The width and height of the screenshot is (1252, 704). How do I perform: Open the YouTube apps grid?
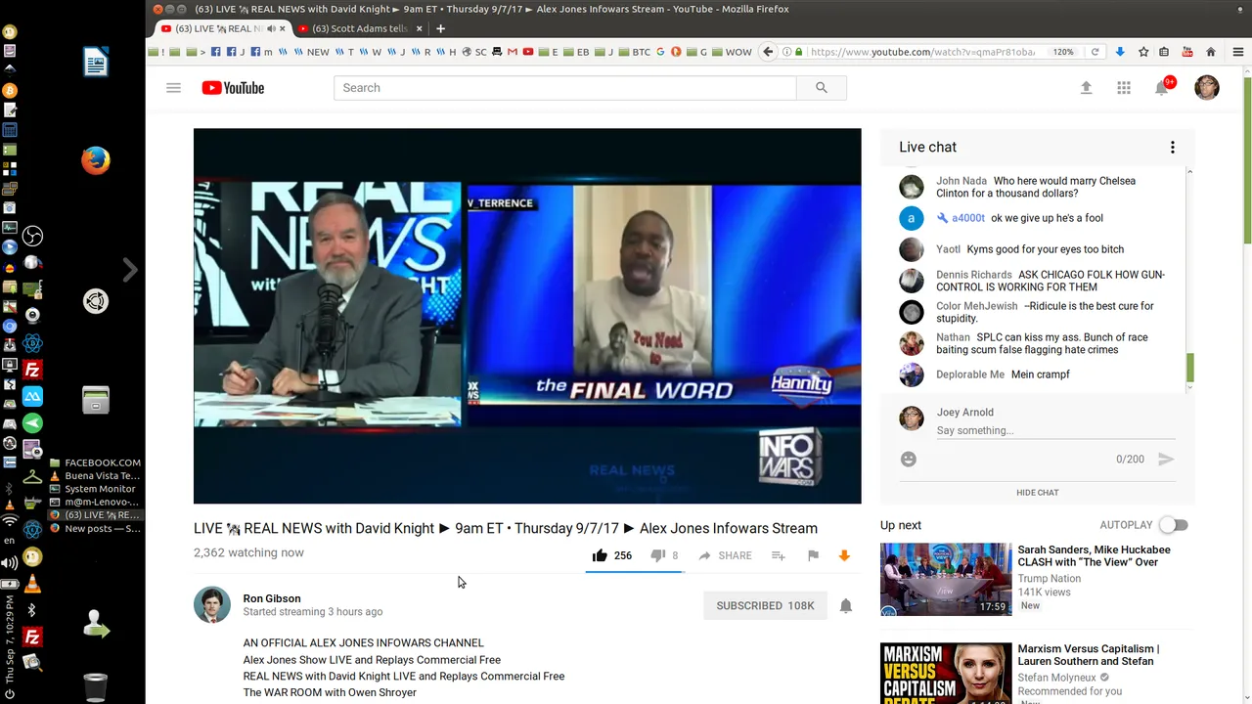1124,88
